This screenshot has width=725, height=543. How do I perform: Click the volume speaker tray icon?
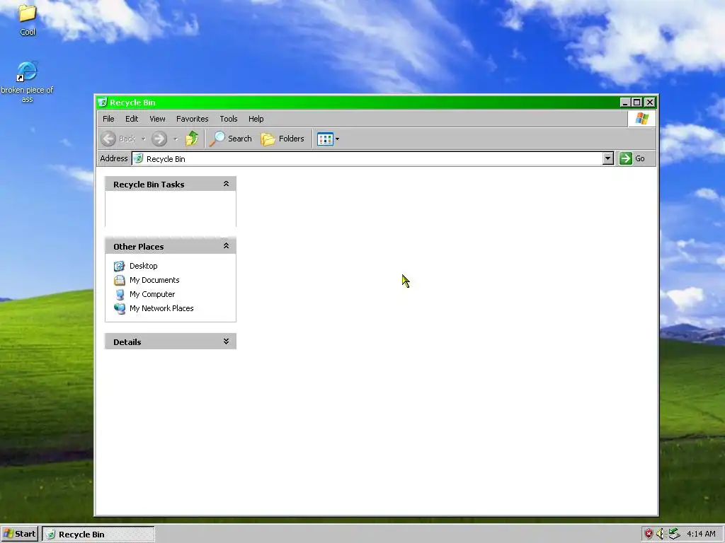click(661, 535)
